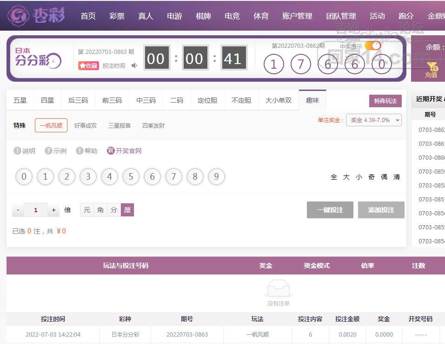Choose the 好事成双 play option

click(86, 125)
